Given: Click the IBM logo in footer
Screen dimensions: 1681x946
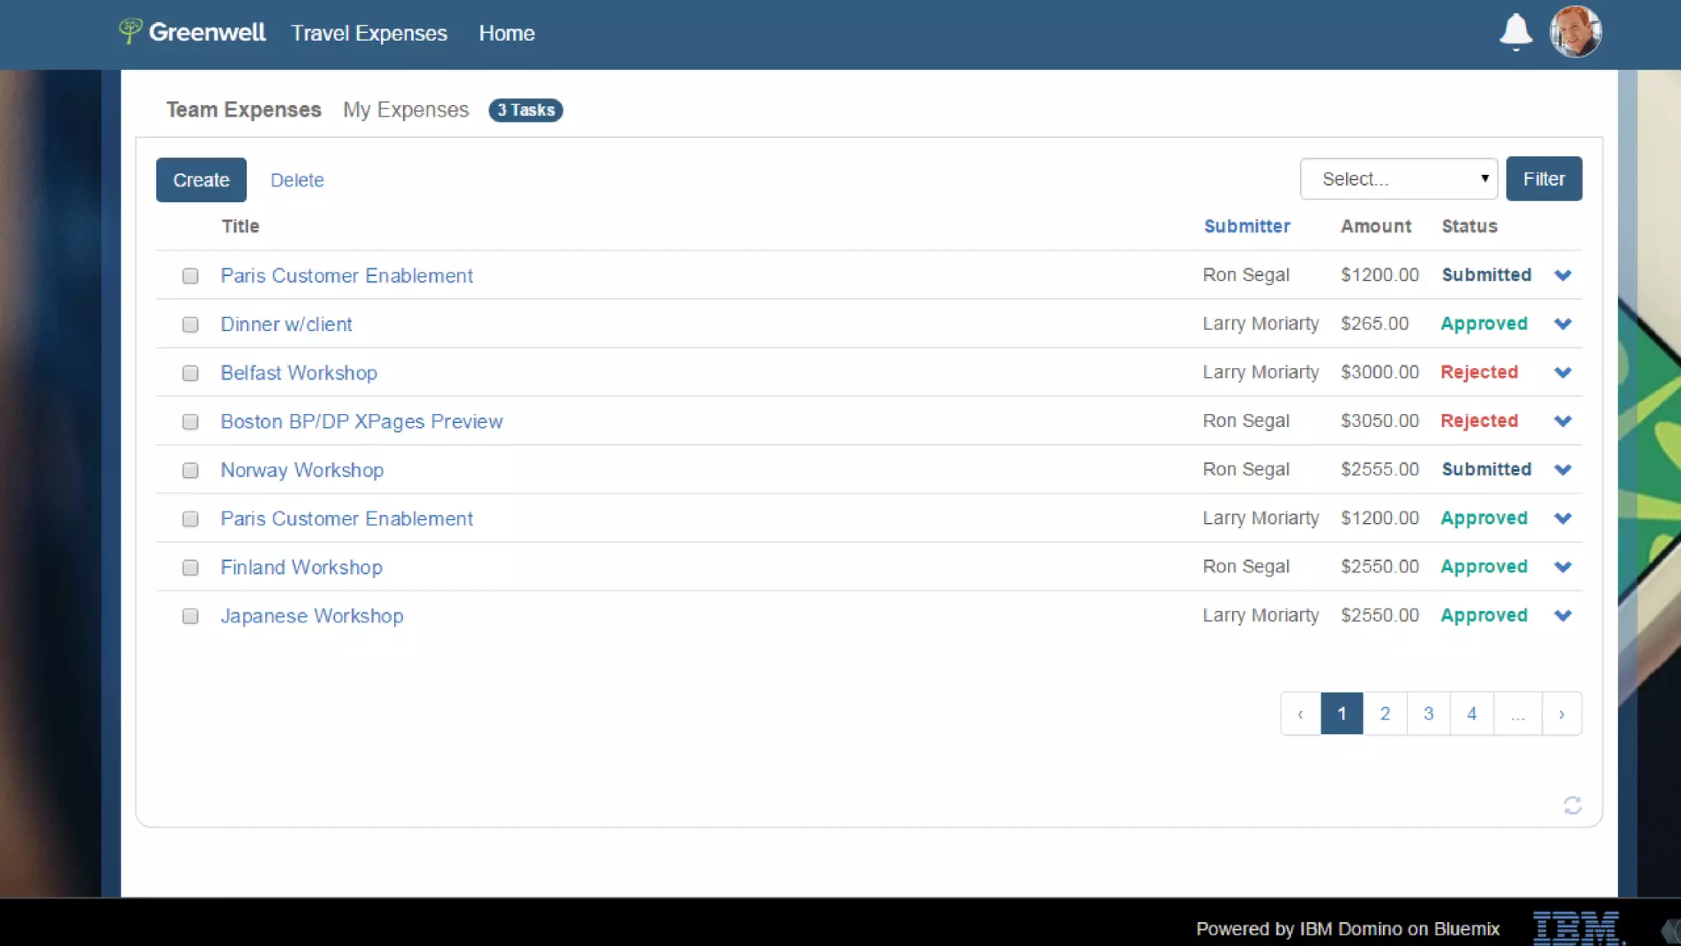Looking at the screenshot, I should [x=1577, y=928].
